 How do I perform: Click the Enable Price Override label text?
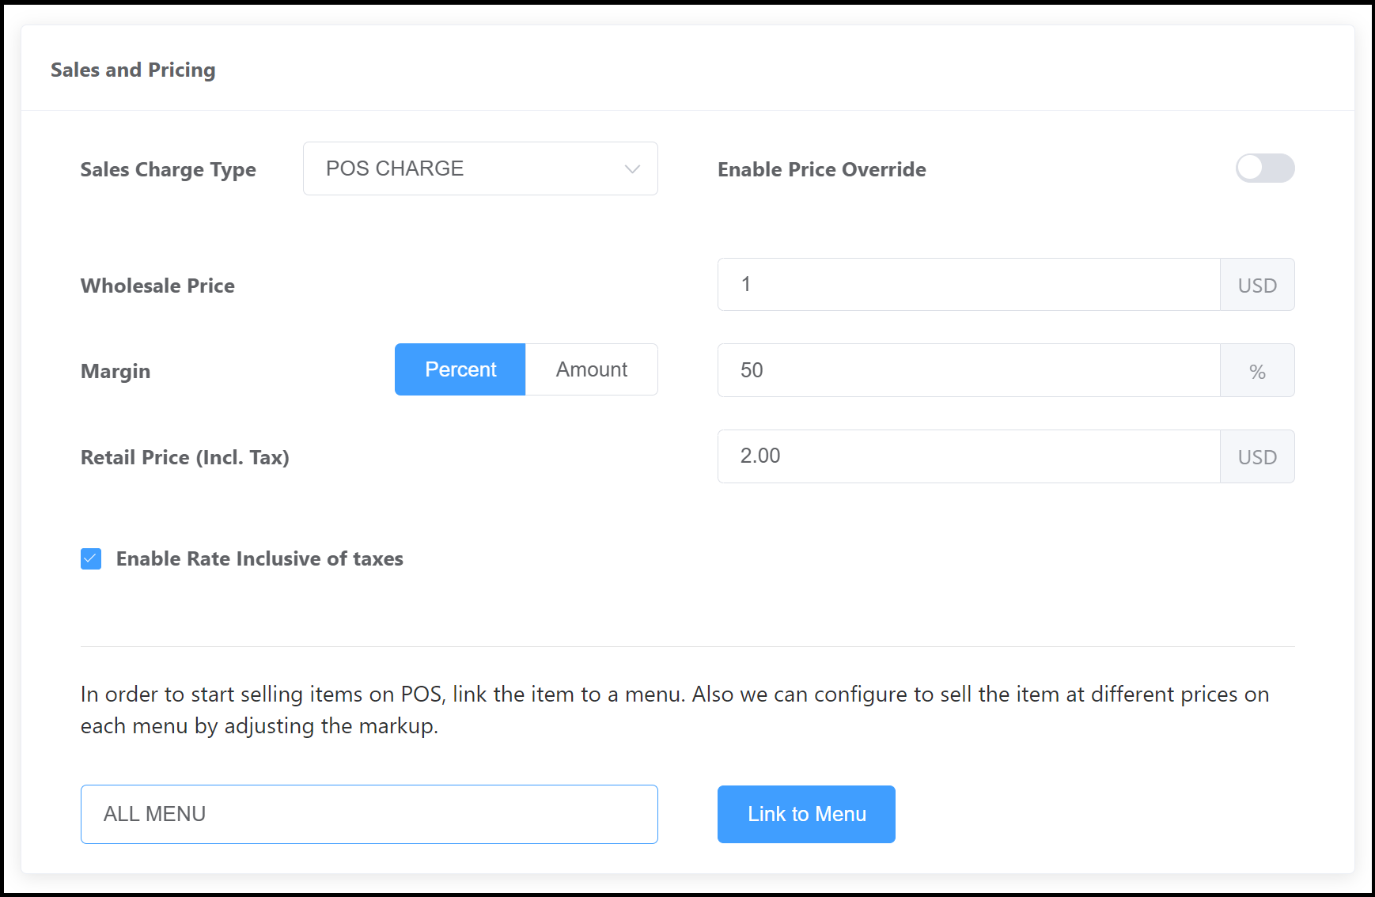[821, 168]
